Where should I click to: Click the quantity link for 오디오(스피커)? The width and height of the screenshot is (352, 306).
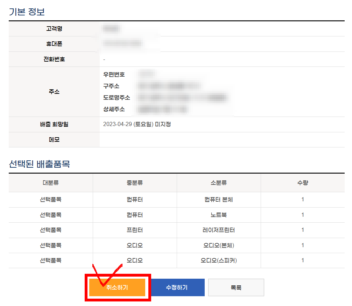point(303,260)
